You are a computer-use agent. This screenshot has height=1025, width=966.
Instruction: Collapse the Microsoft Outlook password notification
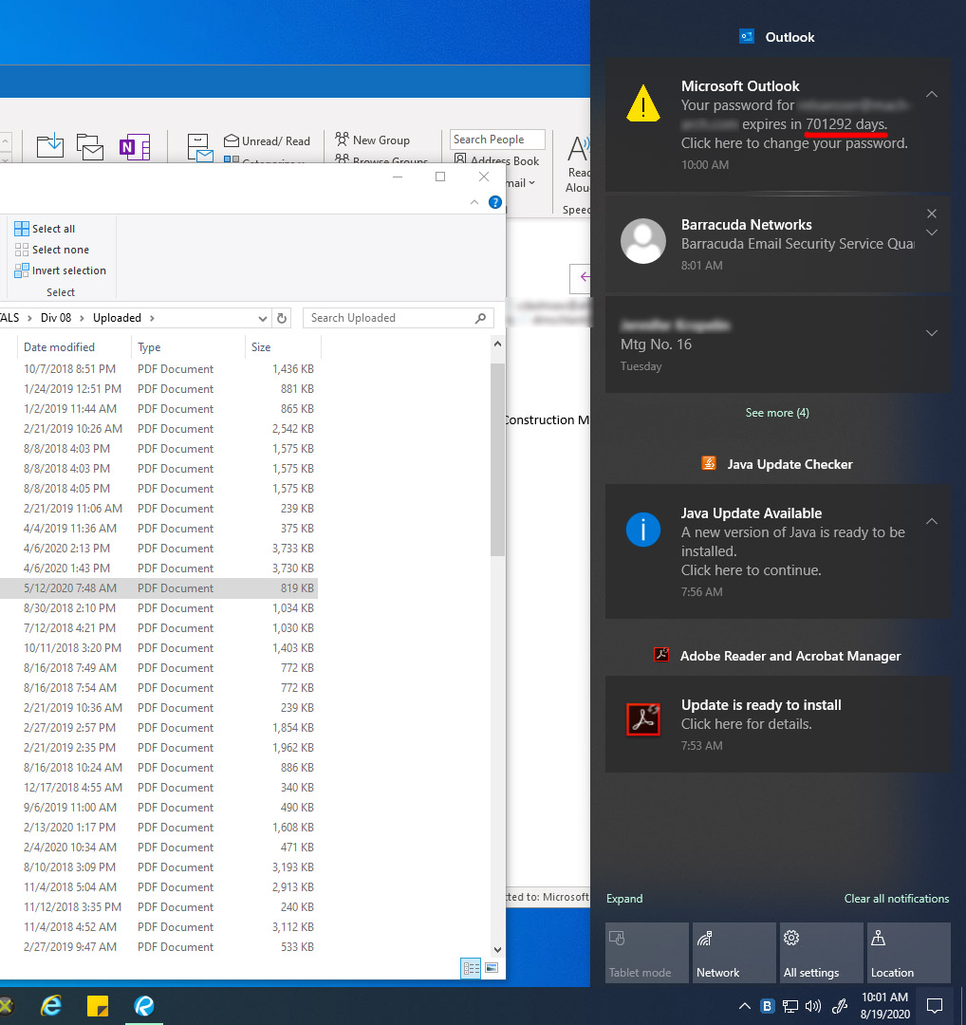[931, 94]
